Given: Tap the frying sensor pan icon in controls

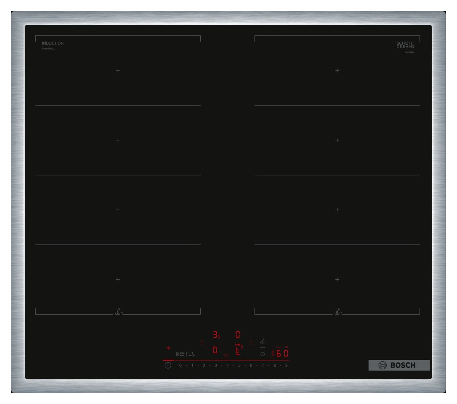Looking at the screenshot, I should (x=263, y=341).
